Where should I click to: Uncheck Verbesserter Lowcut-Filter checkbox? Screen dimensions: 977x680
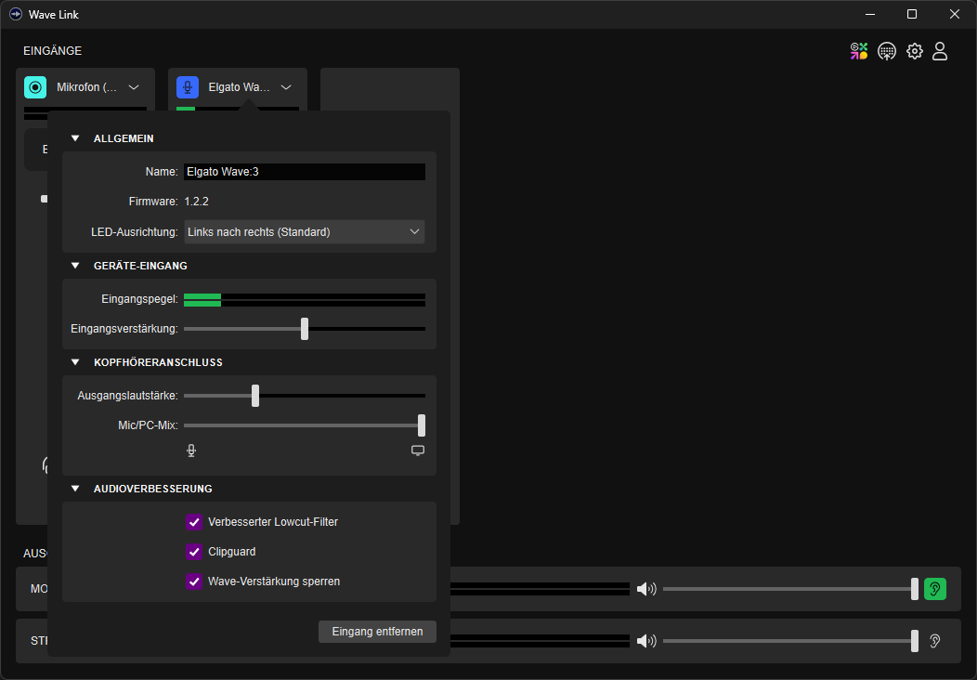tap(194, 522)
